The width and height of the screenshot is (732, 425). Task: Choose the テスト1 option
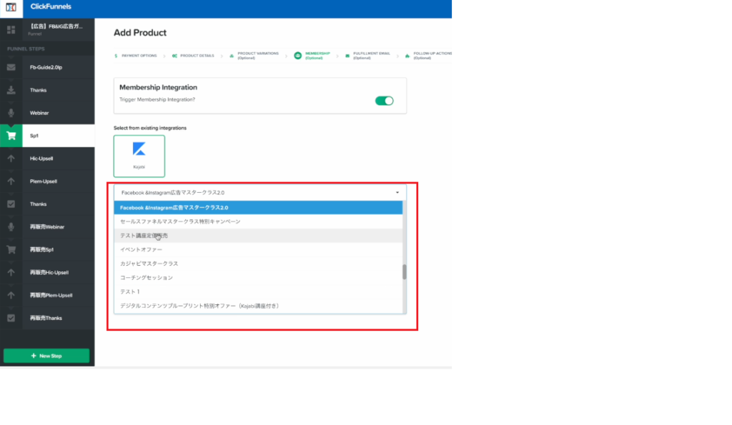(x=258, y=291)
